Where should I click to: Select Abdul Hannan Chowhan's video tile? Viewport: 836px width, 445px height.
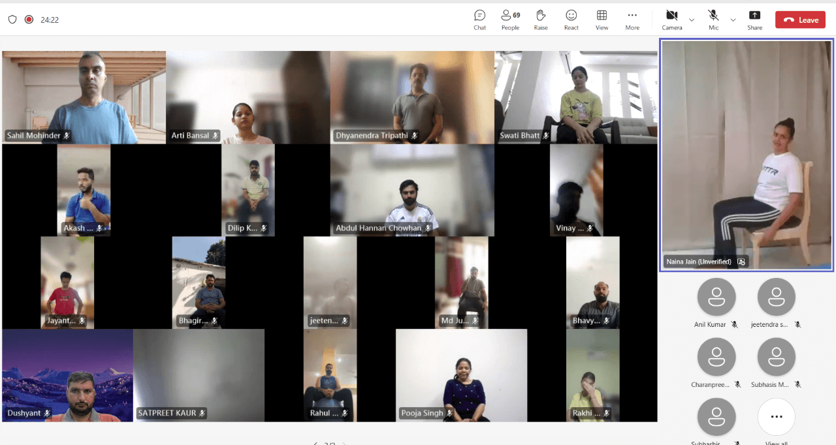pos(411,190)
